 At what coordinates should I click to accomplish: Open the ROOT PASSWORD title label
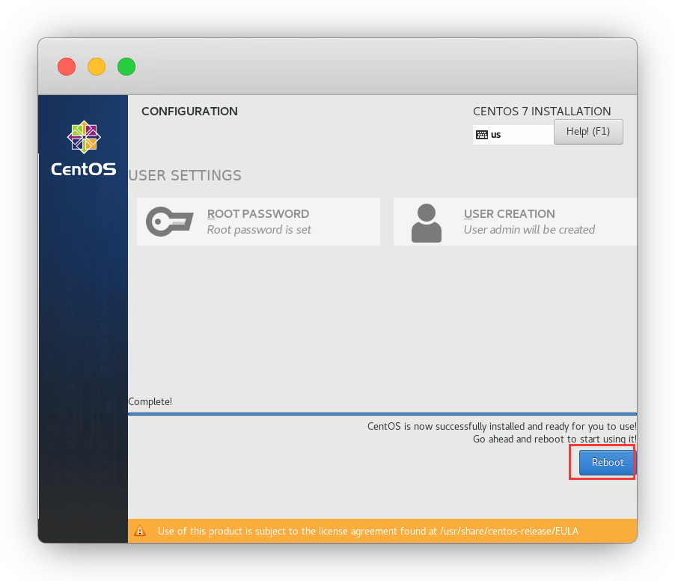coord(257,214)
